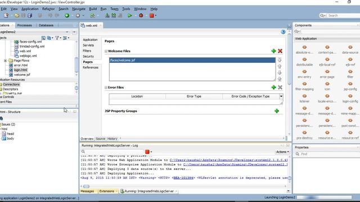Viewport: 360px width, 202px height.
Task: Switch to the Source tab
Action: point(100,139)
